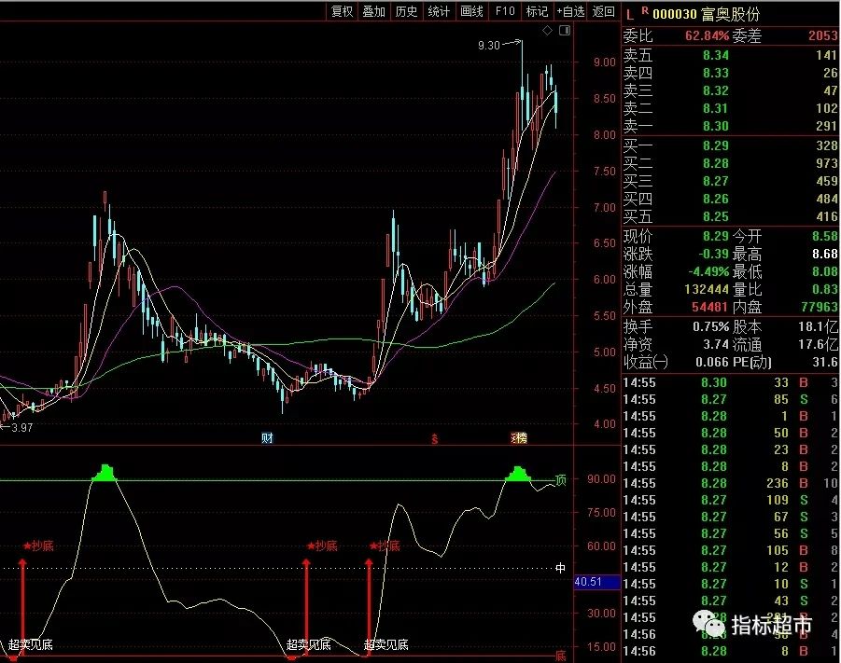Click the first green top peak in indicator

105,474
